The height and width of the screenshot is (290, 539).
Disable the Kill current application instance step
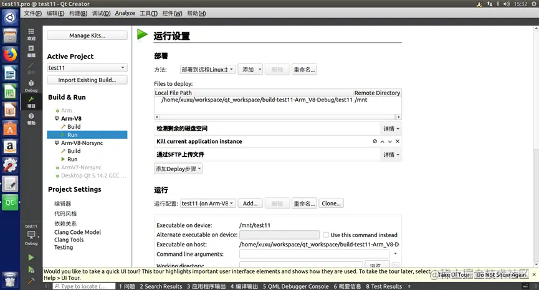[374, 141]
